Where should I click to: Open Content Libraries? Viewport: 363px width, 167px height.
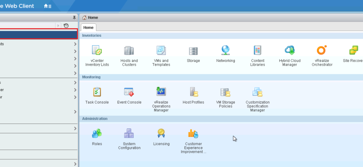coord(257,56)
